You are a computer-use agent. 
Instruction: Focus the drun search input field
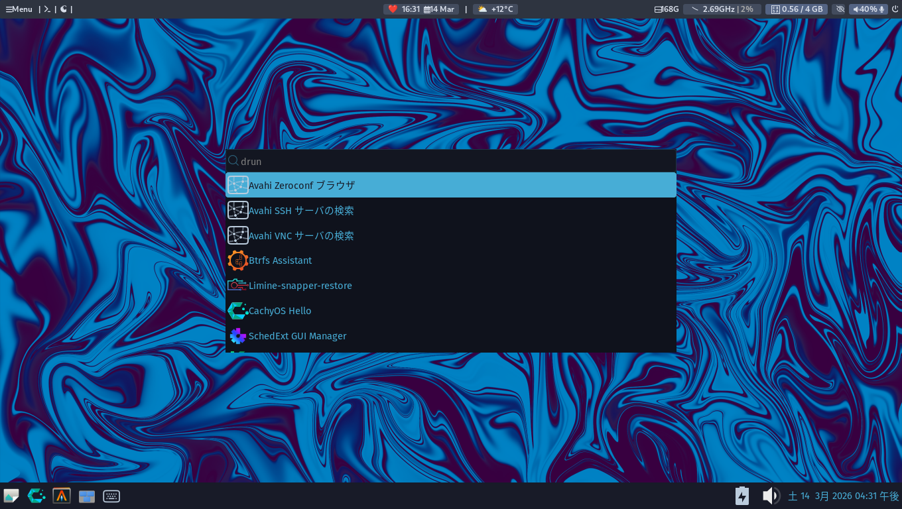451,161
